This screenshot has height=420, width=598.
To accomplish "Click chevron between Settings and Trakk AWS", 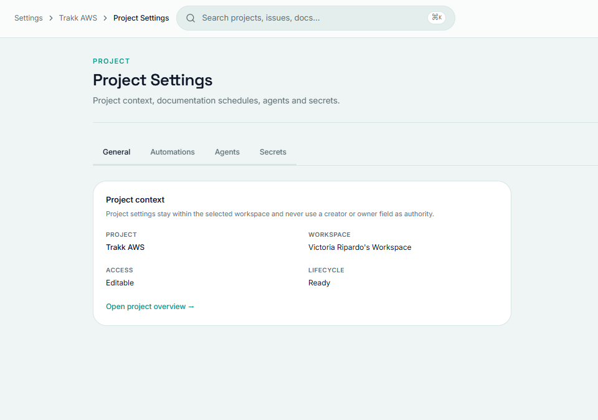I will pyautogui.click(x=50, y=18).
